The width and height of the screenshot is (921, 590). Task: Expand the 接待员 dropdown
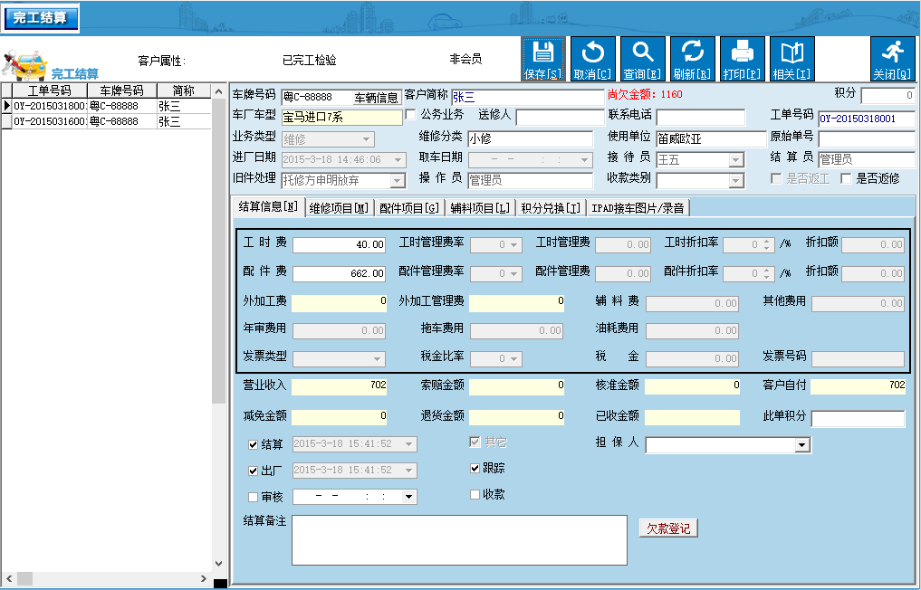[736, 160]
